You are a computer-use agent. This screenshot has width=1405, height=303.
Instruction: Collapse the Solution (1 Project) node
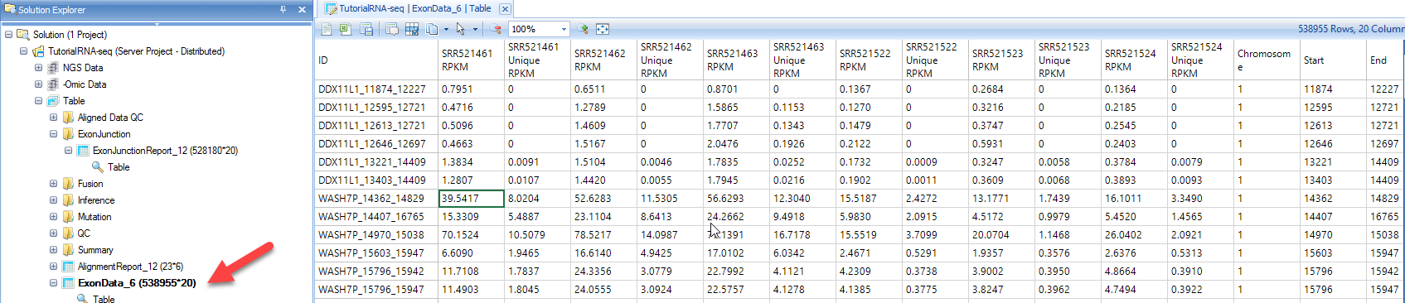9,35
